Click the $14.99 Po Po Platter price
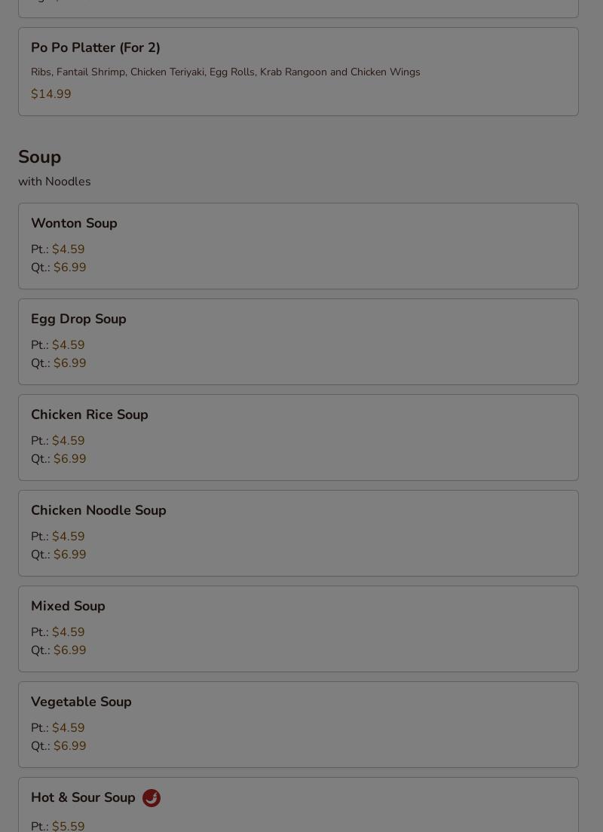Image resolution: width=603 pixels, height=832 pixels. click(x=51, y=94)
